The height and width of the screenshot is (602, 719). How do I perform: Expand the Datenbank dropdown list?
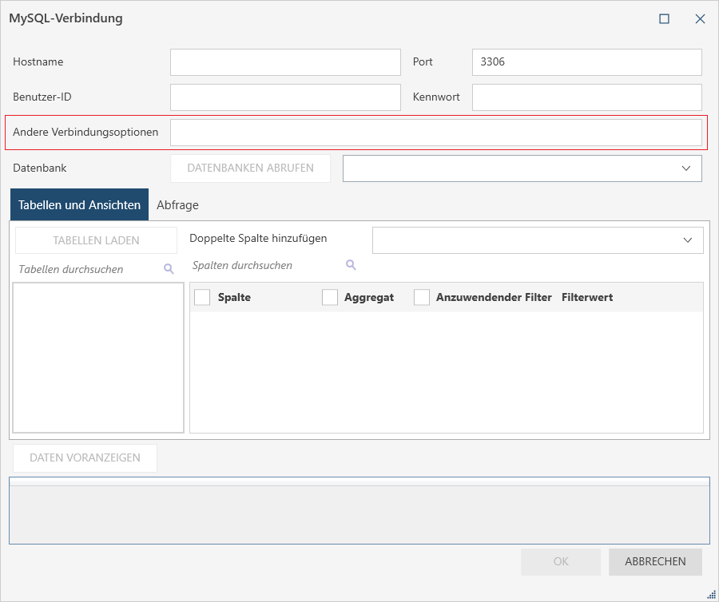685,168
